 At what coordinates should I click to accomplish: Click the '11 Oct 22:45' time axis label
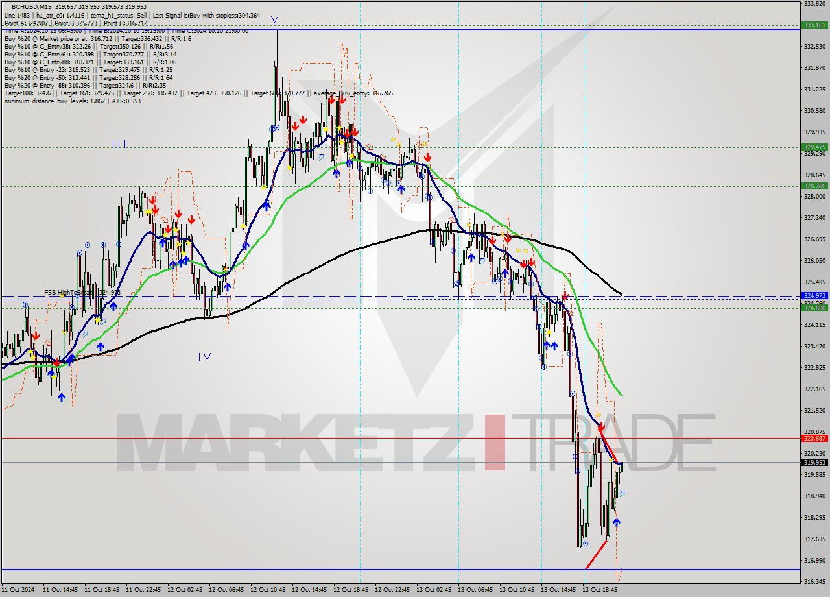click(143, 590)
